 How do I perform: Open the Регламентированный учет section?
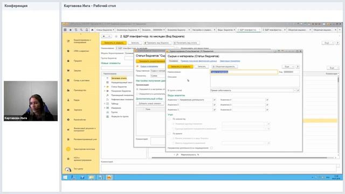click(x=85, y=139)
